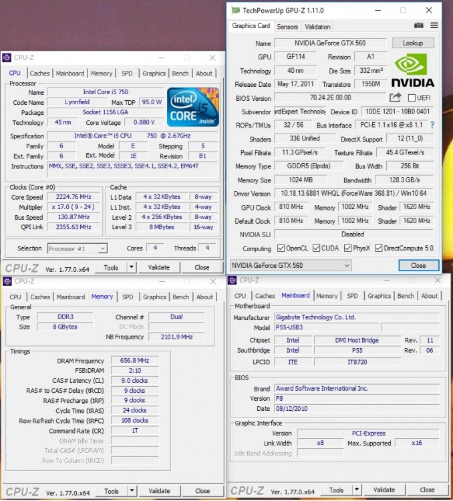Click the CPU-Z Memory window title icon
This screenshot has height=501, width=453.
(x=7, y=281)
